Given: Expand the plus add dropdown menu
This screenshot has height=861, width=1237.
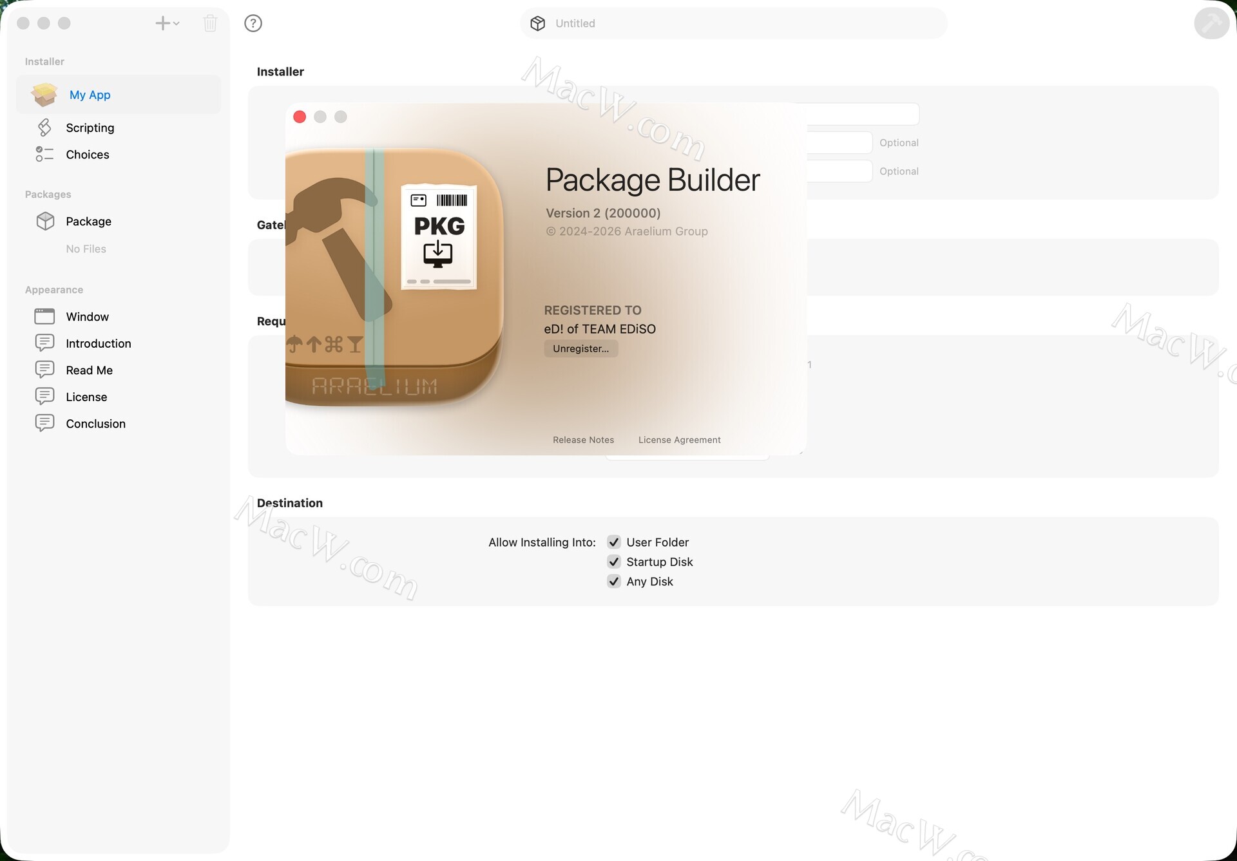Looking at the screenshot, I should (168, 23).
